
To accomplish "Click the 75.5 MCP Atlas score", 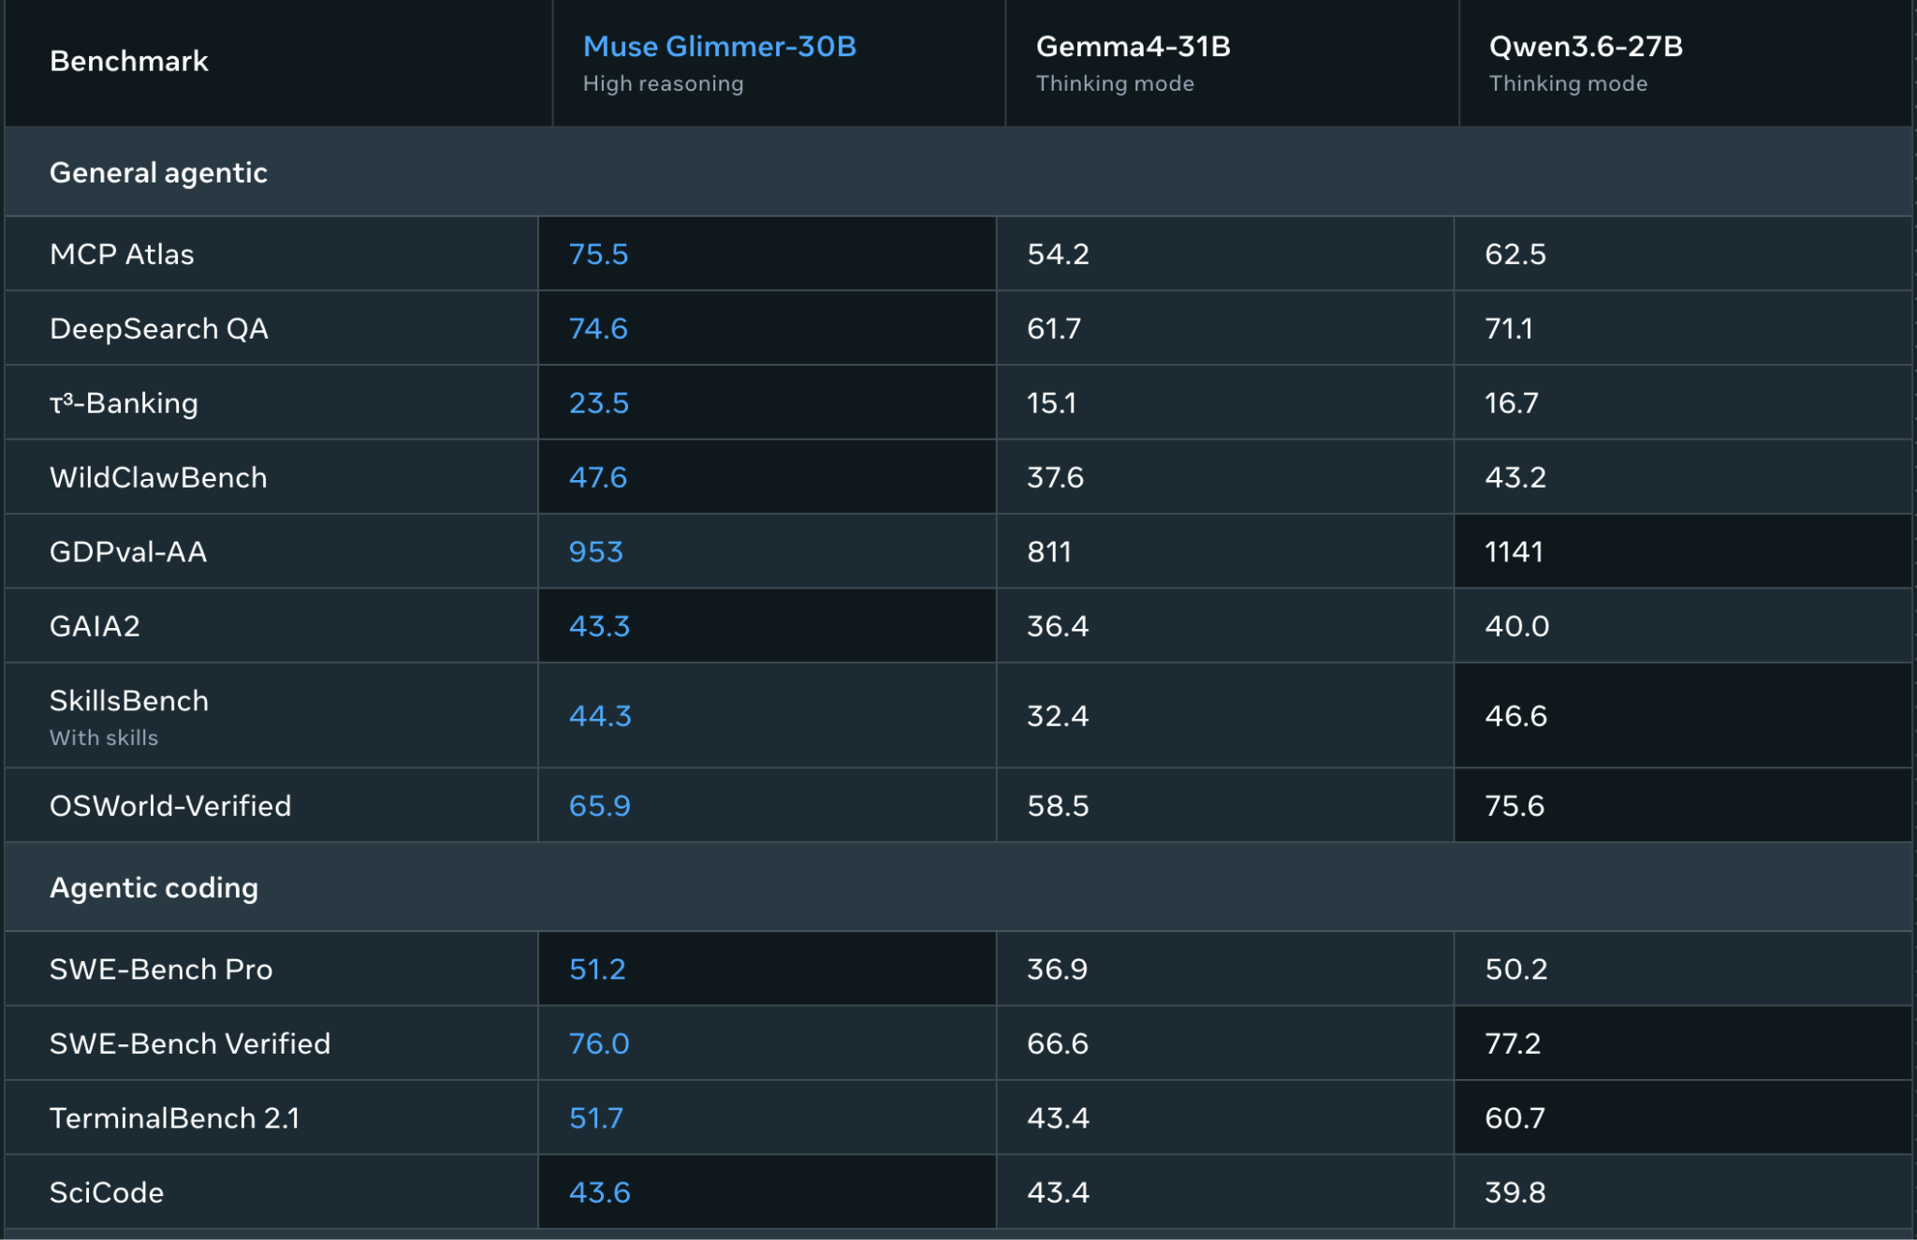I will pos(599,254).
